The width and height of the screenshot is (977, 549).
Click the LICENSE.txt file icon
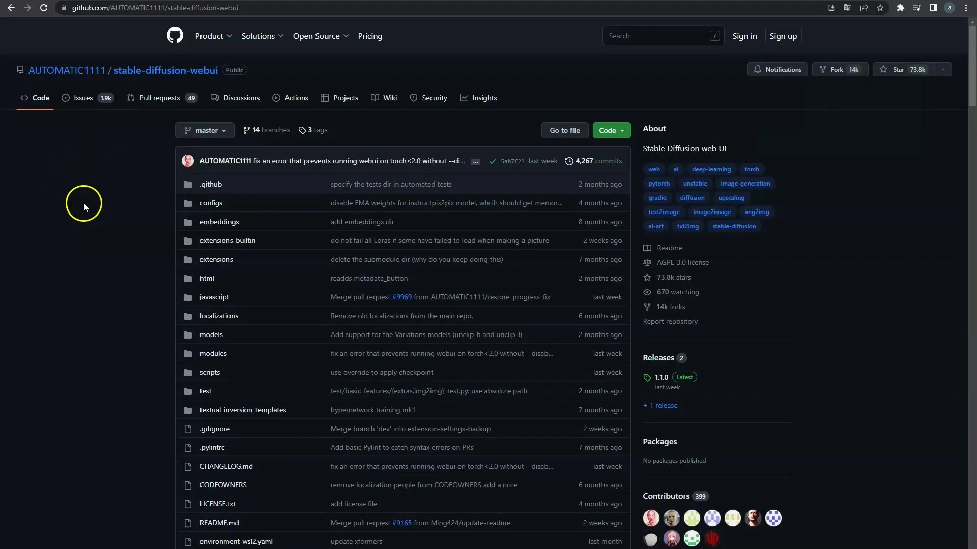188,504
